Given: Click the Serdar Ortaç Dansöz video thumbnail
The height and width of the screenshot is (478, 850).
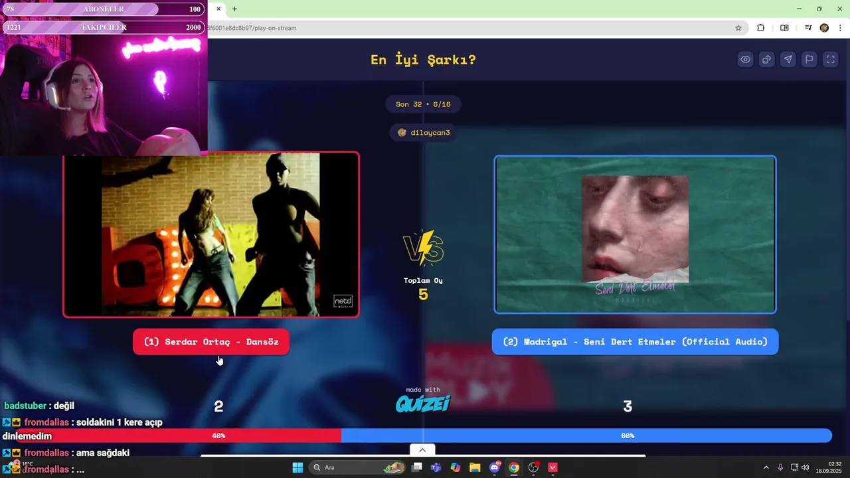Looking at the screenshot, I should coord(211,234).
